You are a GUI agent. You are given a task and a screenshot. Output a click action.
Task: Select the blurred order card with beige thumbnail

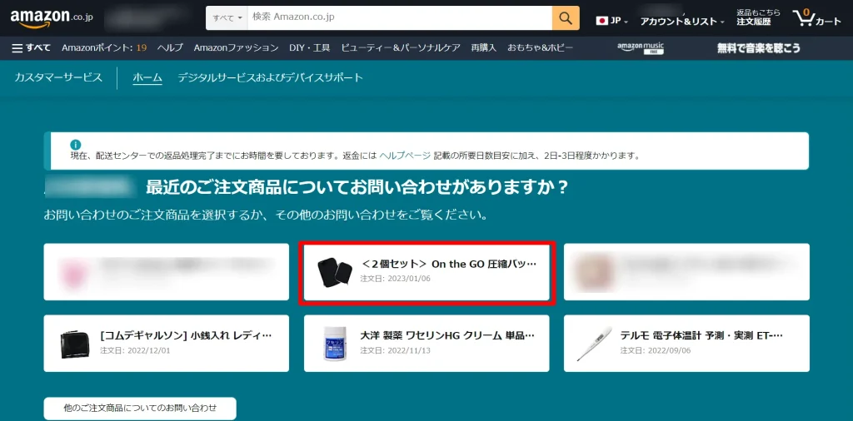(x=686, y=271)
